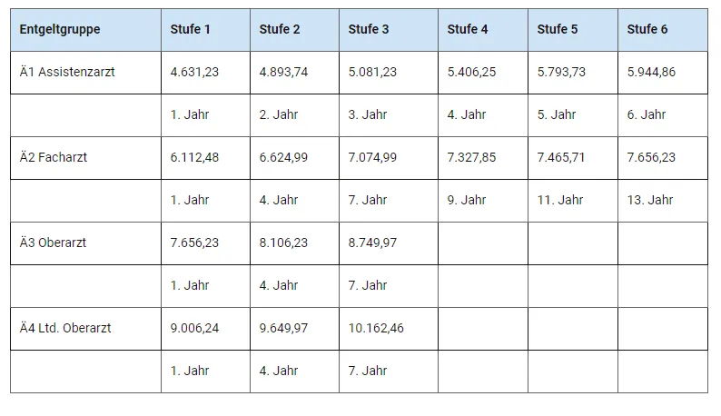
Task: Click the value 8.749,97
Action: [372, 243]
